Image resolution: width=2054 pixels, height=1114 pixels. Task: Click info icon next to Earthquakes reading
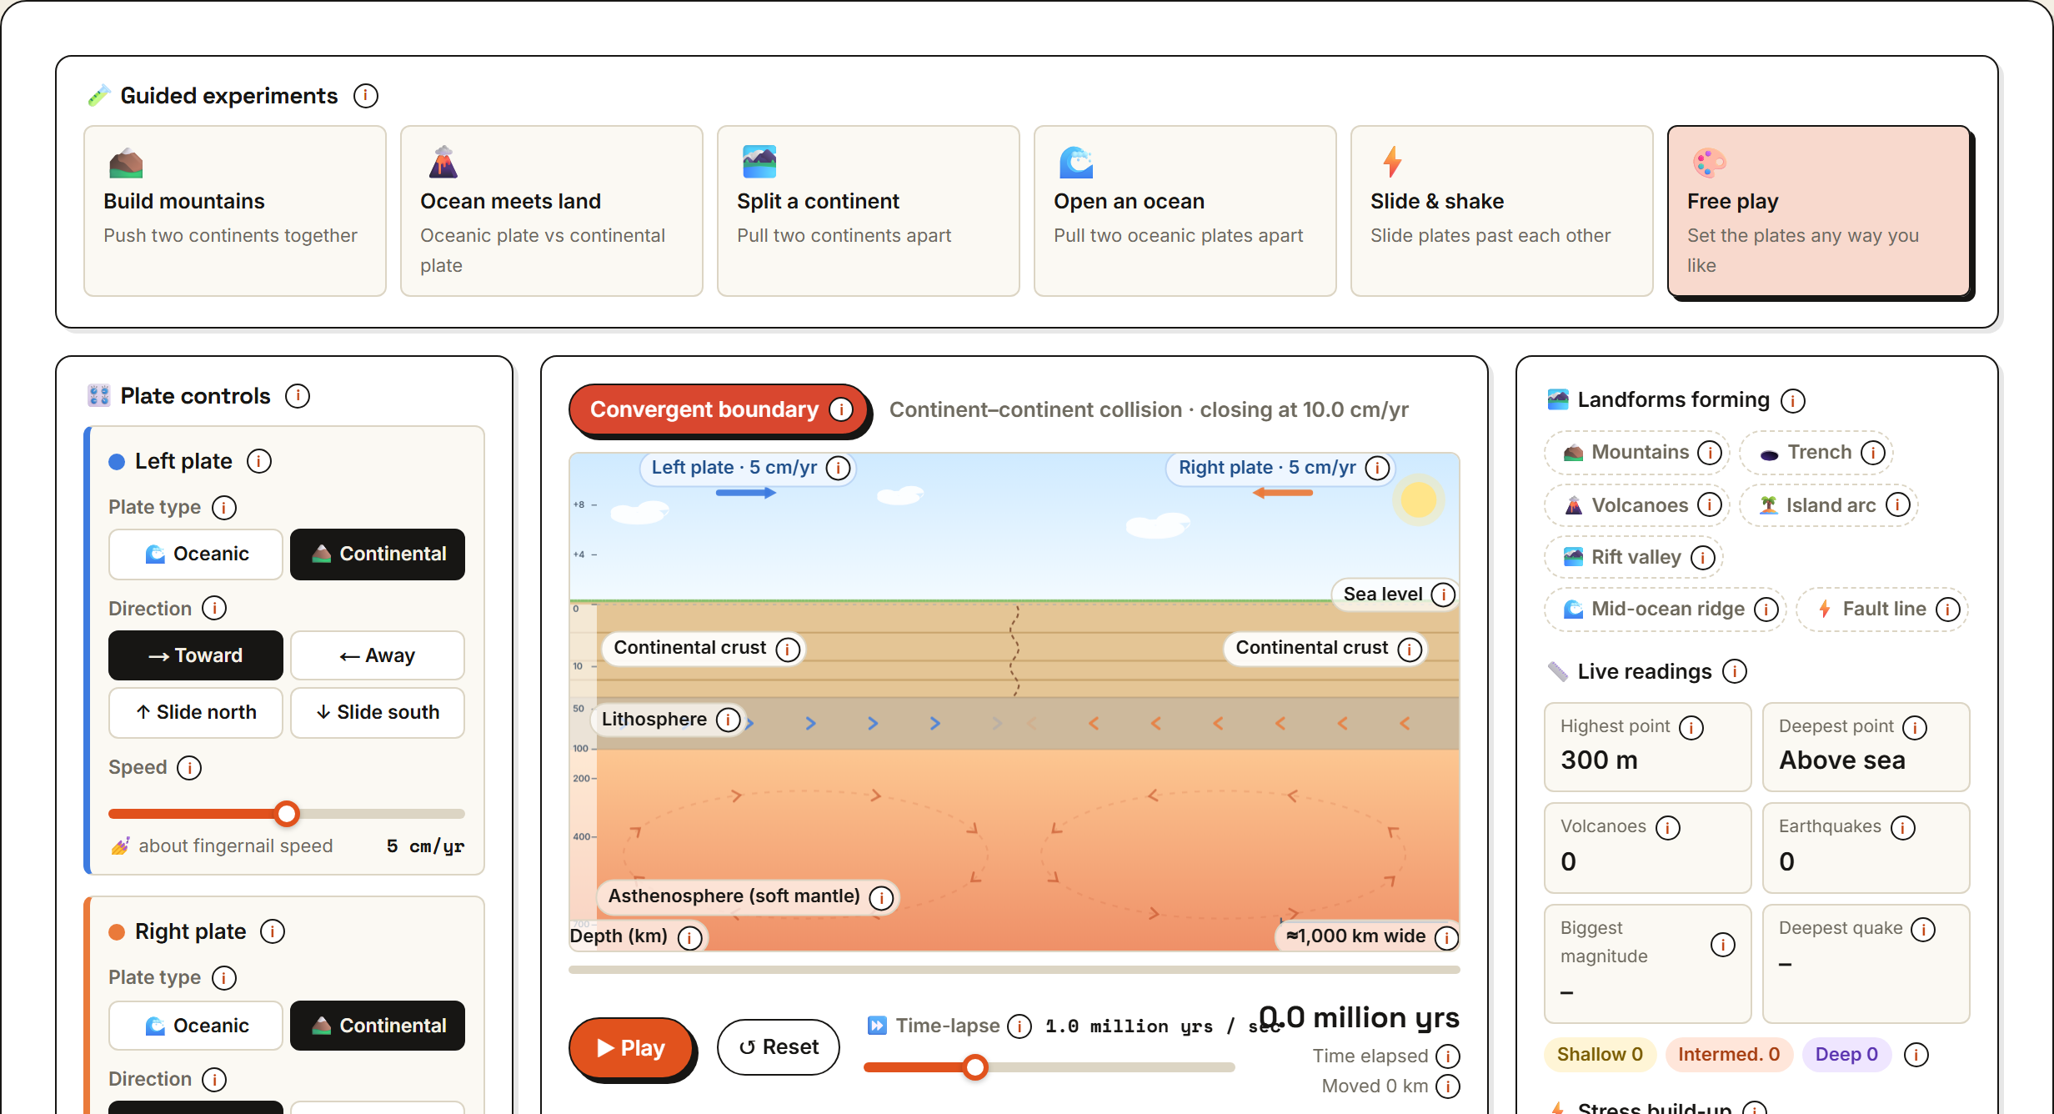(1903, 827)
